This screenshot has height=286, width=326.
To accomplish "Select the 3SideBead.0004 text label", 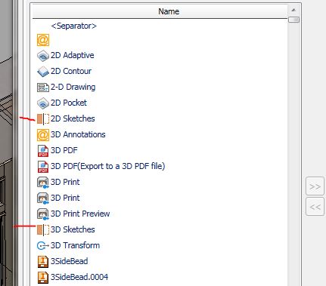I will (79, 277).
